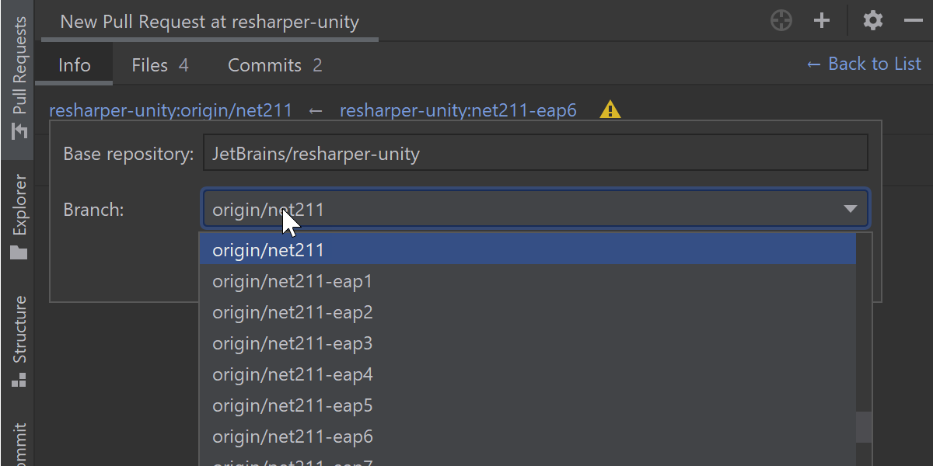Click the branch list scrollbar thumb
Screen dimensions: 933x466
(864, 426)
